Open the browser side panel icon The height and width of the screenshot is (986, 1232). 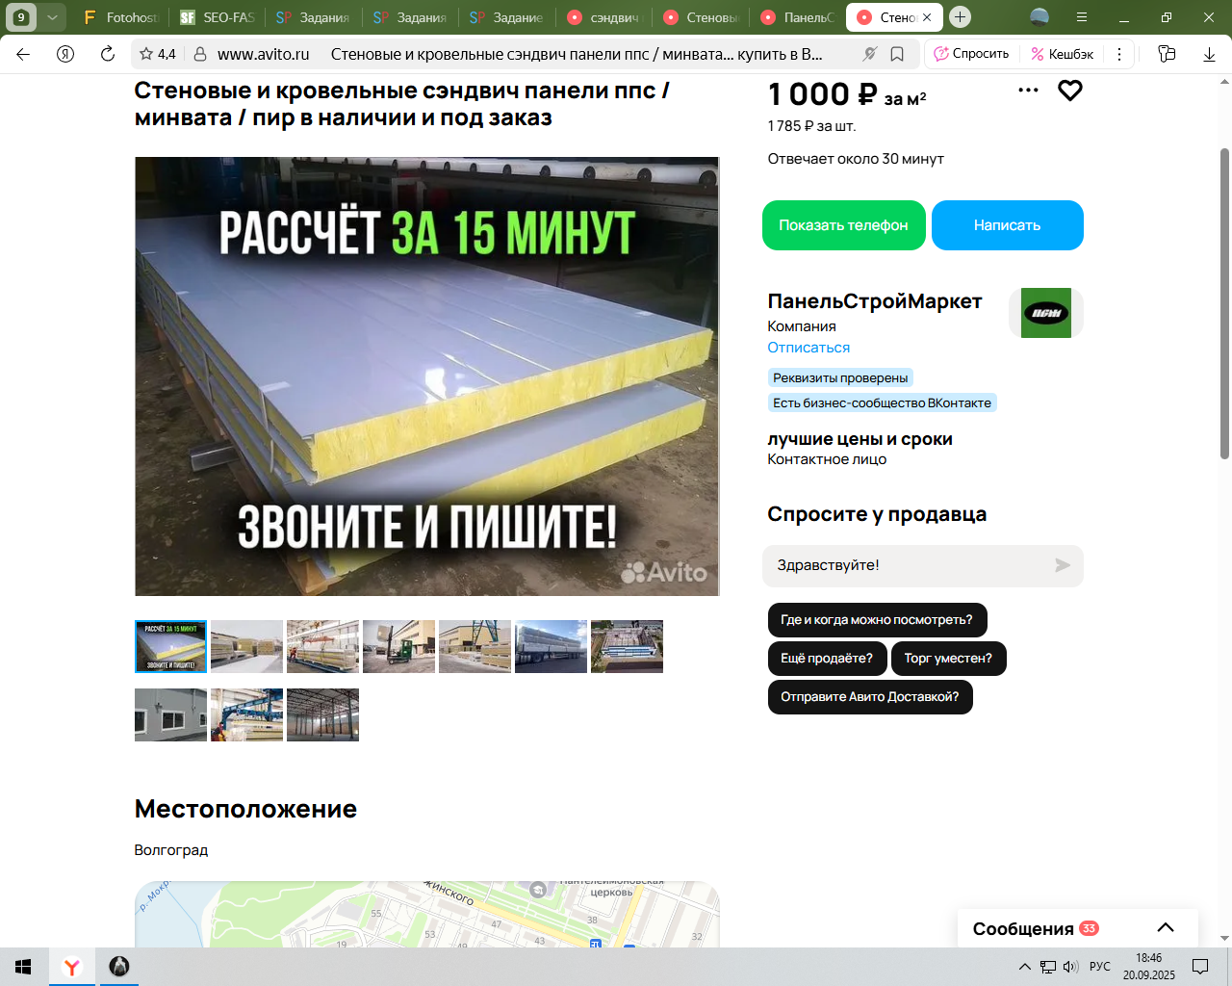(x=1167, y=54)
